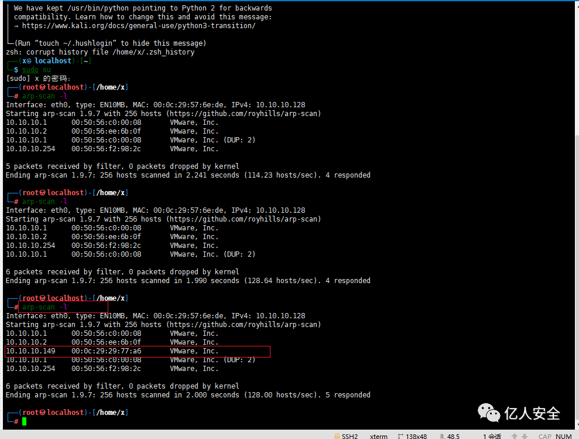Click line with 2.241 seconds scan time
The width and height of the screenshot is (579, 439).
(188, 175)
